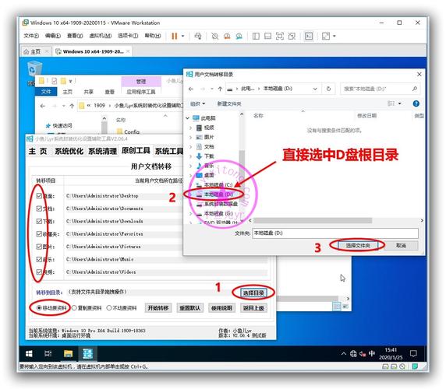446x389 pixels.
Task: Refresh the folder dialog location
Action: (328, 89)
